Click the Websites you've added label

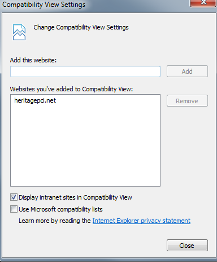tap(71, 89)
